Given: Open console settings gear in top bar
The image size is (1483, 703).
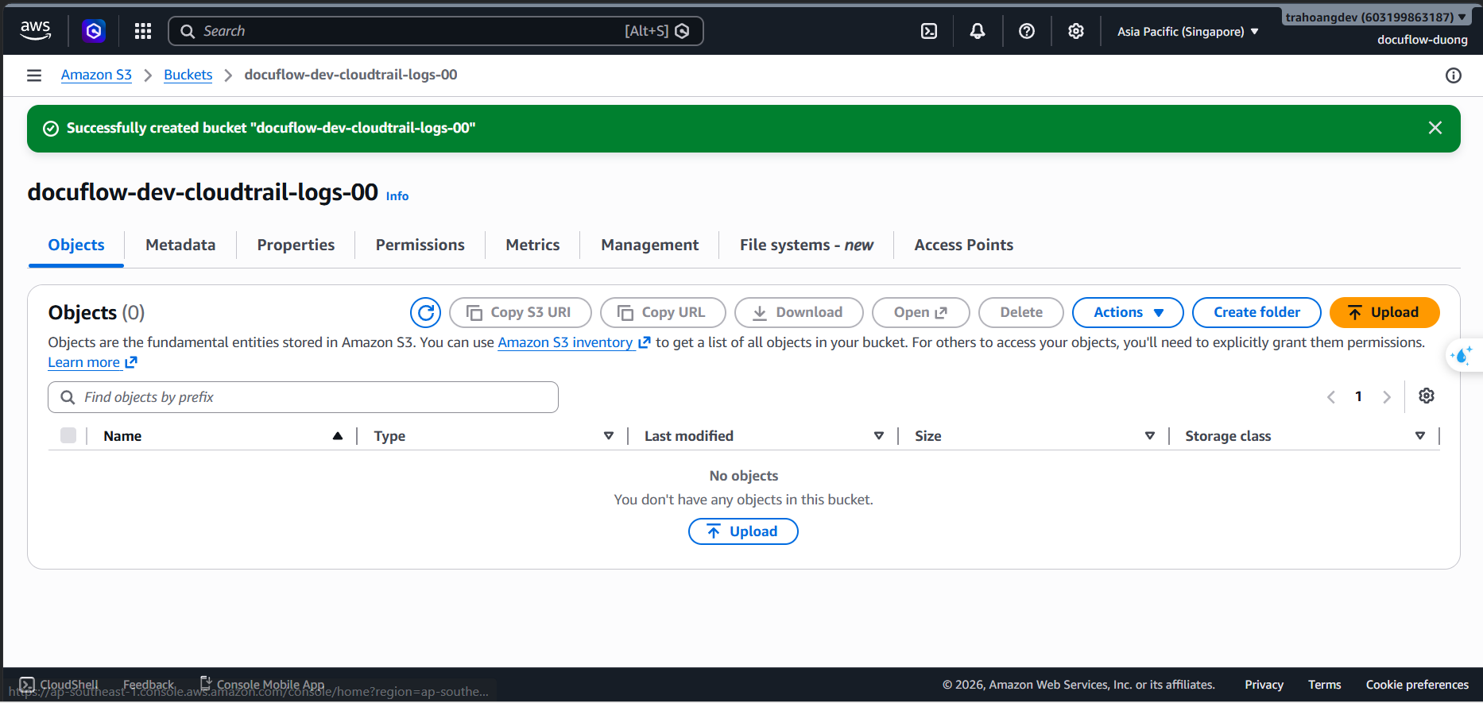Looking at the screenshot, I should (1075, 31).
